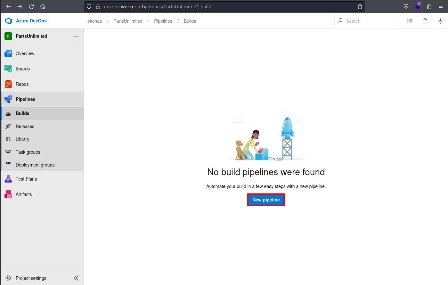The width and height of the screenshot is (448, 285).
Task: Reload the current page
Action: (31, 6)
